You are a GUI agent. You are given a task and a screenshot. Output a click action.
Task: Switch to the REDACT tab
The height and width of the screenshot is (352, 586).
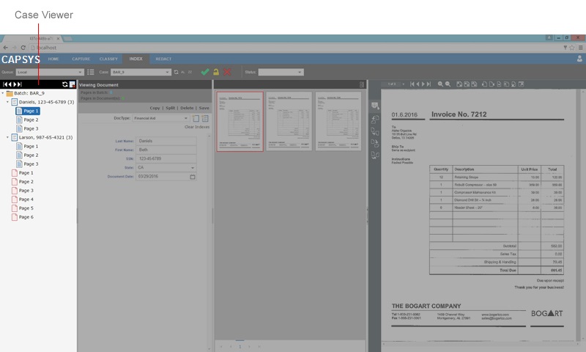[x=164, y=59]
